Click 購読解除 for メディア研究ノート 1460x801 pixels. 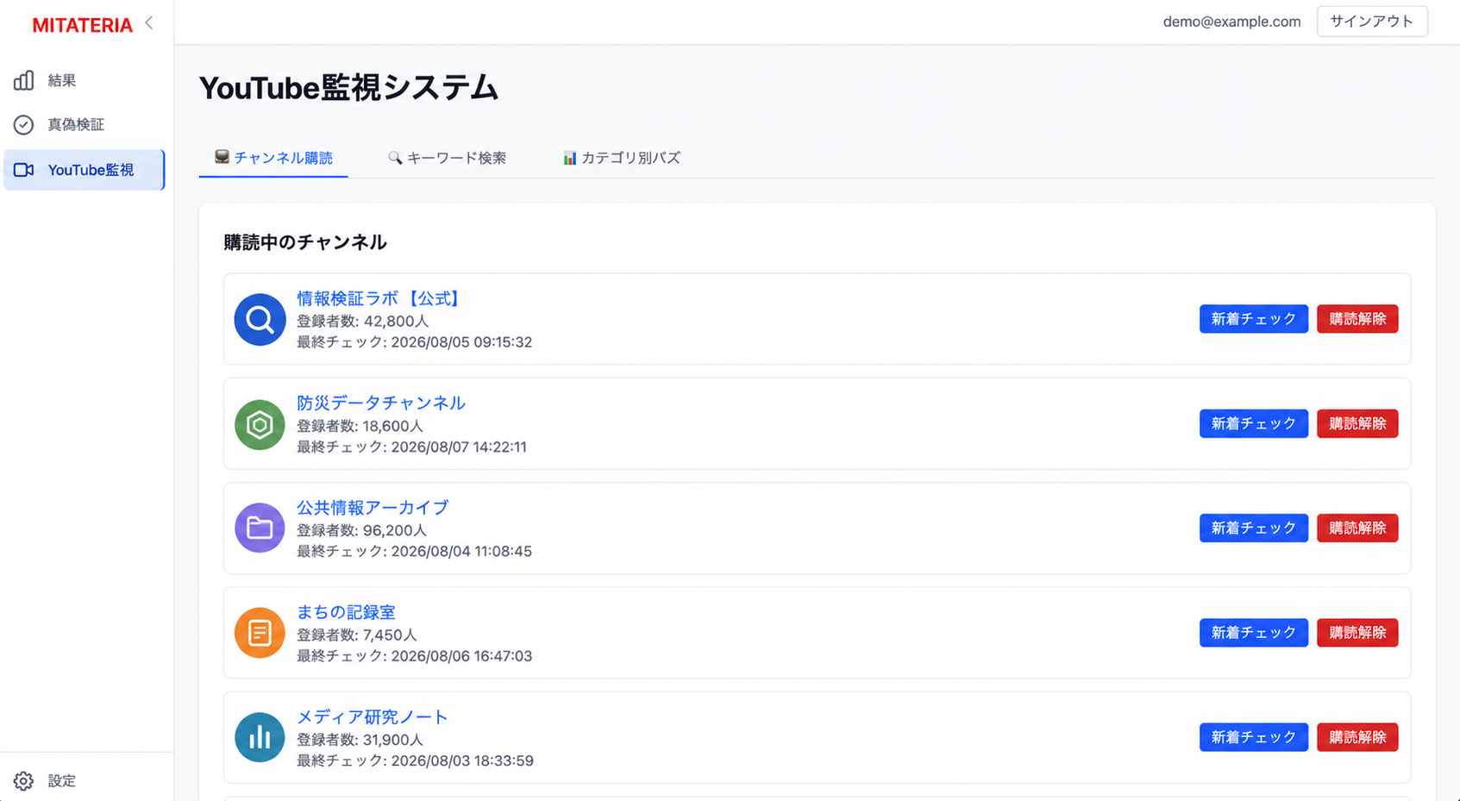pos(1357,737)
